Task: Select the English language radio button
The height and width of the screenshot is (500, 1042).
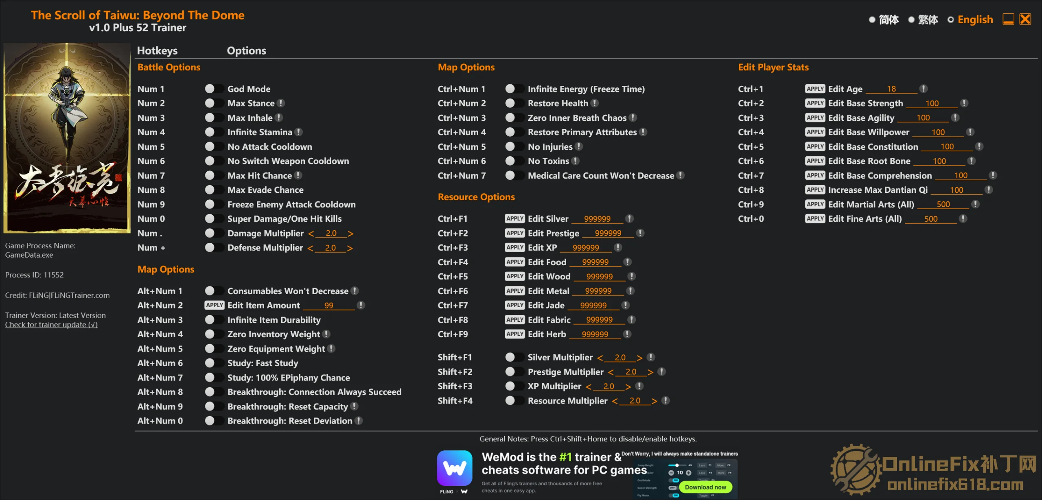Action: 950,20
